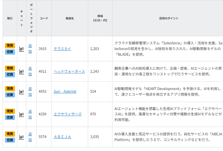Add ヘッドウォータース to portfolio via 追加 link
The width and height of the screenshot is (223, 151).
tap(30, 71)
